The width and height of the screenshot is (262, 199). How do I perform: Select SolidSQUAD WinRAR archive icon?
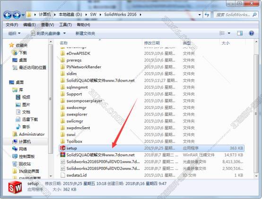(62, 155)
